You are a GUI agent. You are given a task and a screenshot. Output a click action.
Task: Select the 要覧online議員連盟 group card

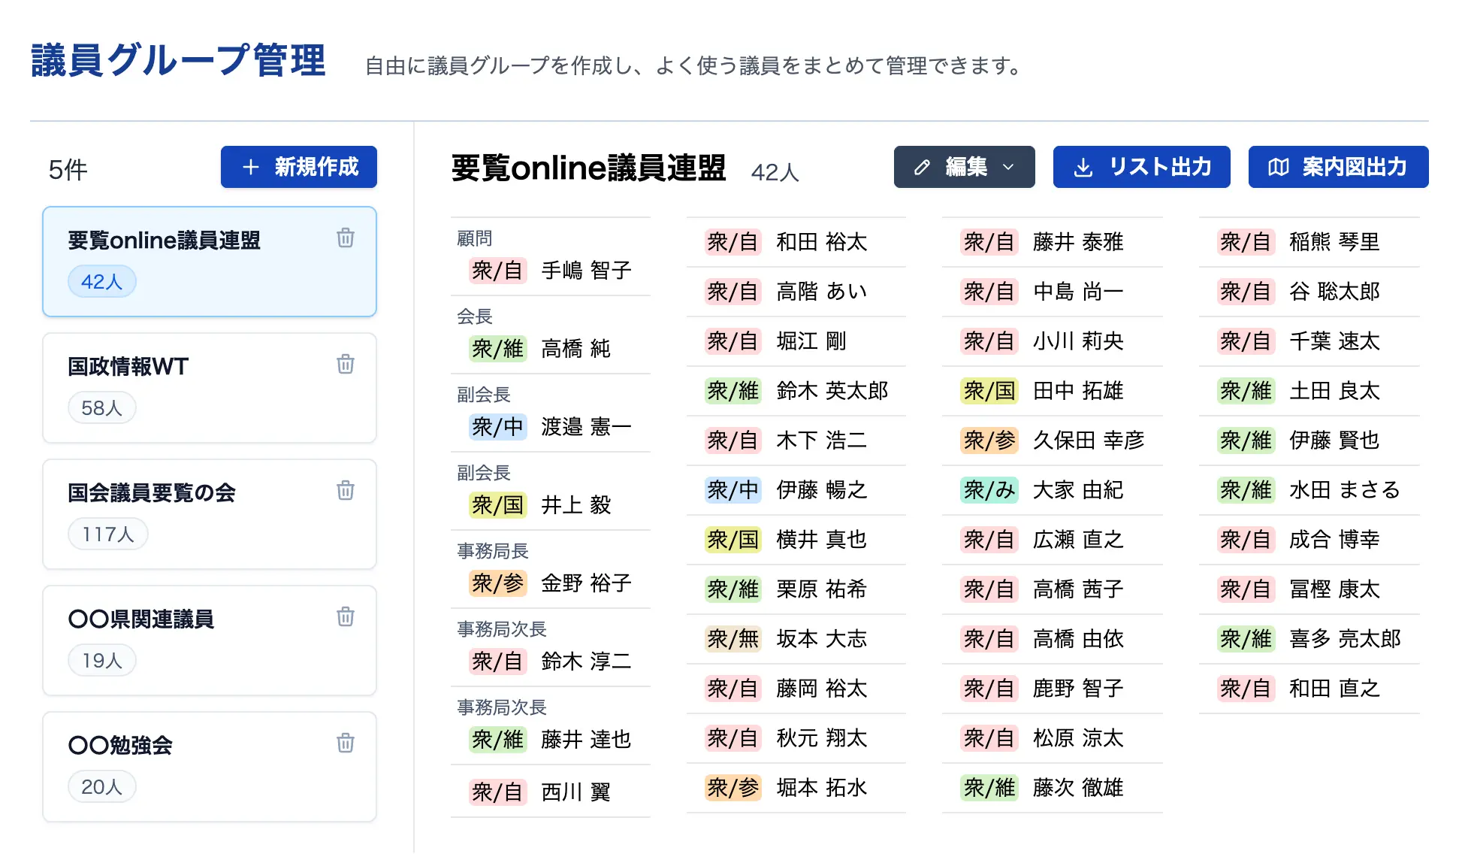pyautogui.click(x=210, y=262)
